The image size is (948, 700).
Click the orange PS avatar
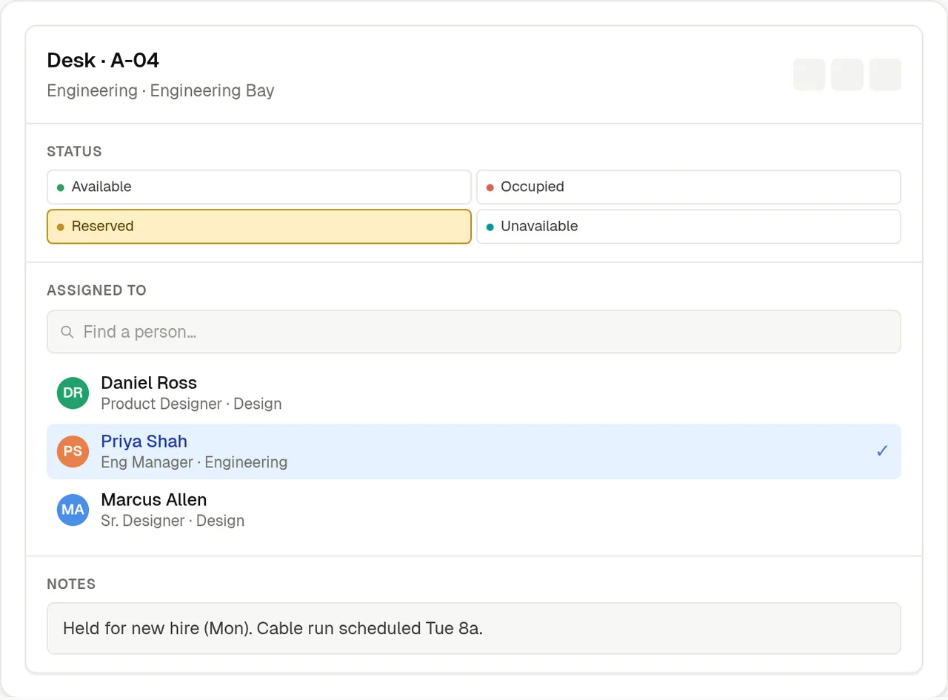73,452
